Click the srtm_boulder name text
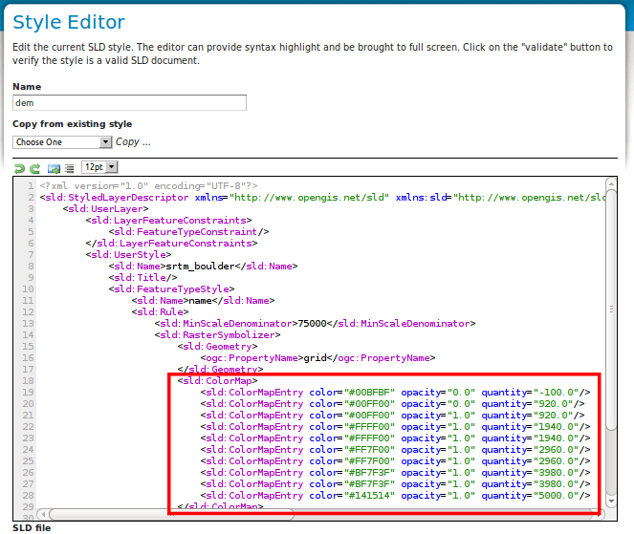This screenshot has height=534, width=634. tap(200, 267)
